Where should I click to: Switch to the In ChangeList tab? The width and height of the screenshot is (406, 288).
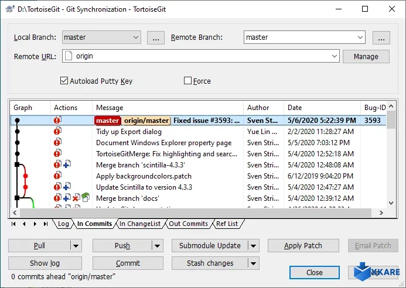(x=140, y=224)
